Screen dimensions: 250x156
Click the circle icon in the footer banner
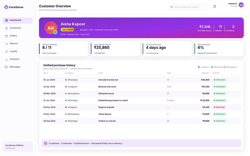[x=45, y=143]
